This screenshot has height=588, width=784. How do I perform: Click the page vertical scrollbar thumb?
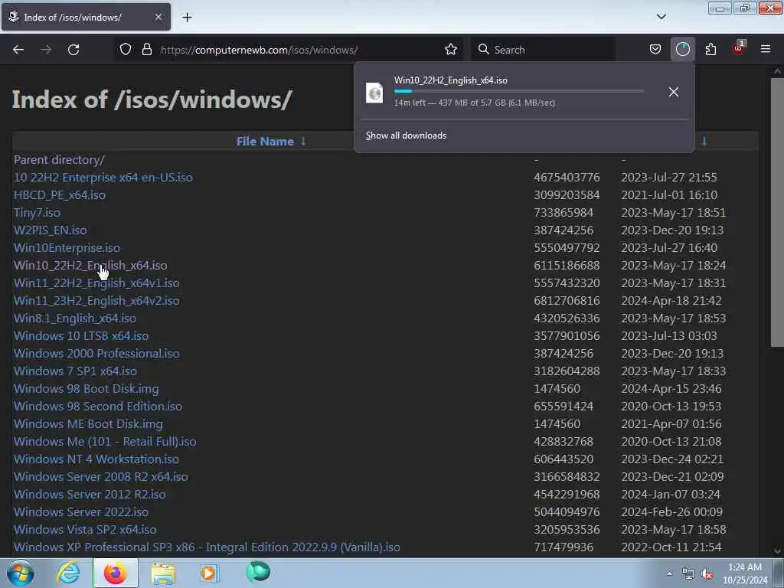[777, 212]
